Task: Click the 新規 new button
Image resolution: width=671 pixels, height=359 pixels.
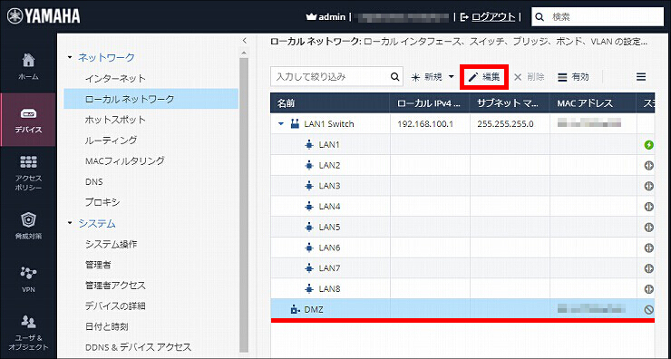Action: pos(427,77)
